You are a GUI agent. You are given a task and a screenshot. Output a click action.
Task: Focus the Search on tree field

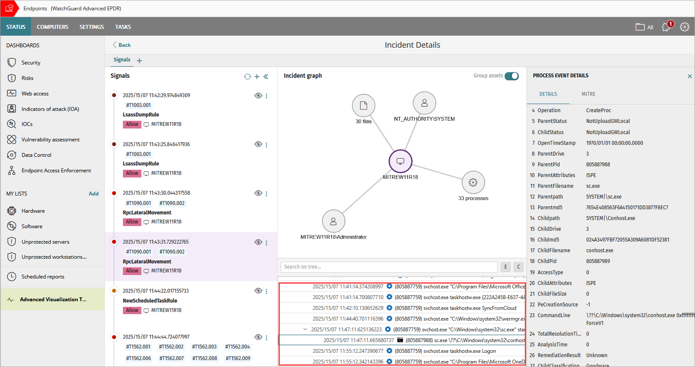(389, 267)
